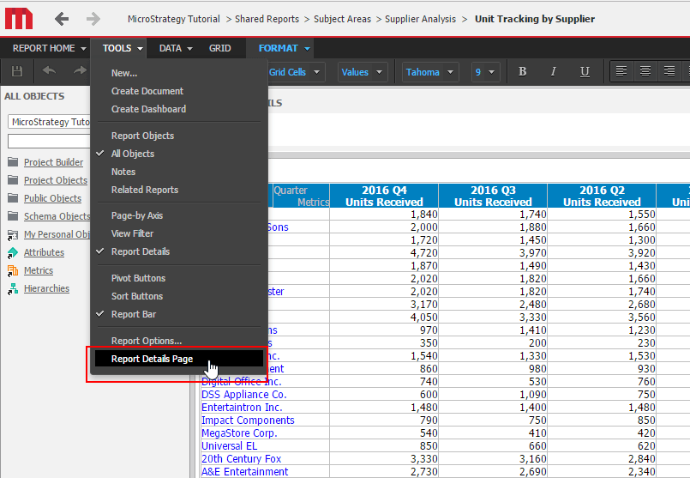
Task: Open the font size 9 dropdown
Action: [486, 72]
